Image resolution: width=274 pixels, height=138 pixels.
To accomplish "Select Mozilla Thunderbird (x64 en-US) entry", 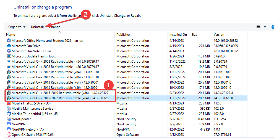I will [x=35, y=114].
